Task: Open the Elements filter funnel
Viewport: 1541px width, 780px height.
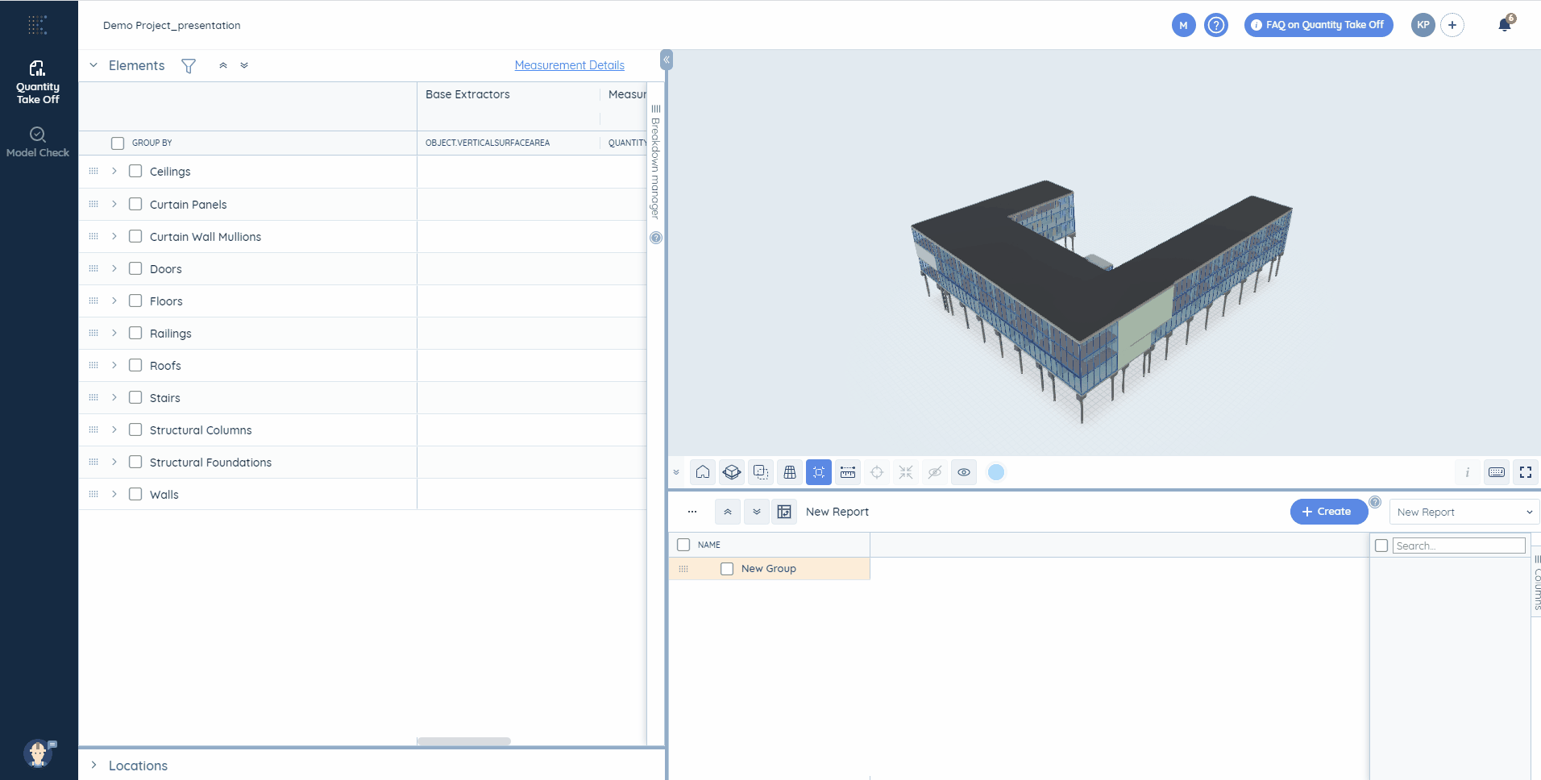Action: 189,66
